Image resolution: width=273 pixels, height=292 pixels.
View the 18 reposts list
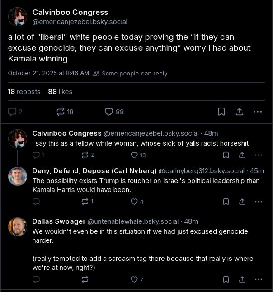(x=24, y=92)
